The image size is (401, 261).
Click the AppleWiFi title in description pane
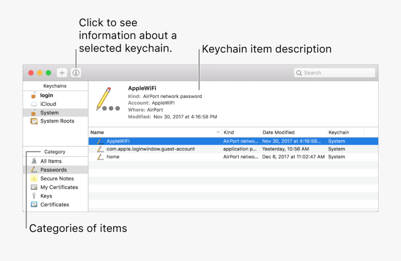pyautogui.click(x=142, y=88)
